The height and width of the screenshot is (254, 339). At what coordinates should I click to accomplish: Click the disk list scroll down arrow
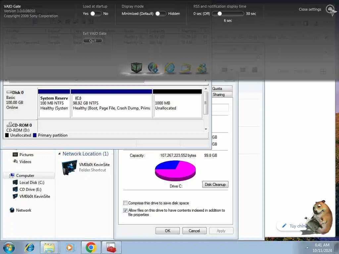click(x=206, y=129)
